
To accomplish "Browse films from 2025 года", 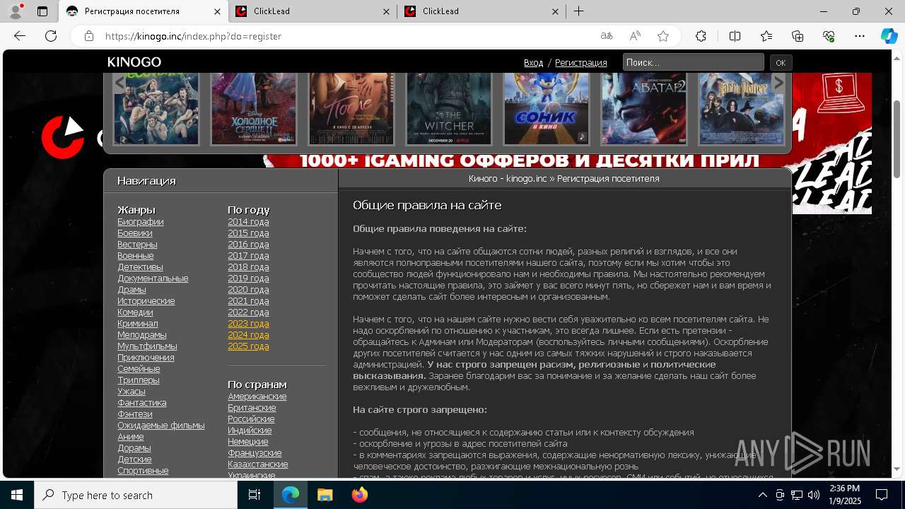I will [248, 346].
